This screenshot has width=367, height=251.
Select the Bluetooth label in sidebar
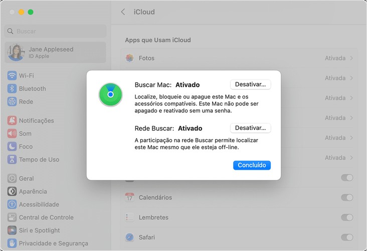tap(32, 88)
